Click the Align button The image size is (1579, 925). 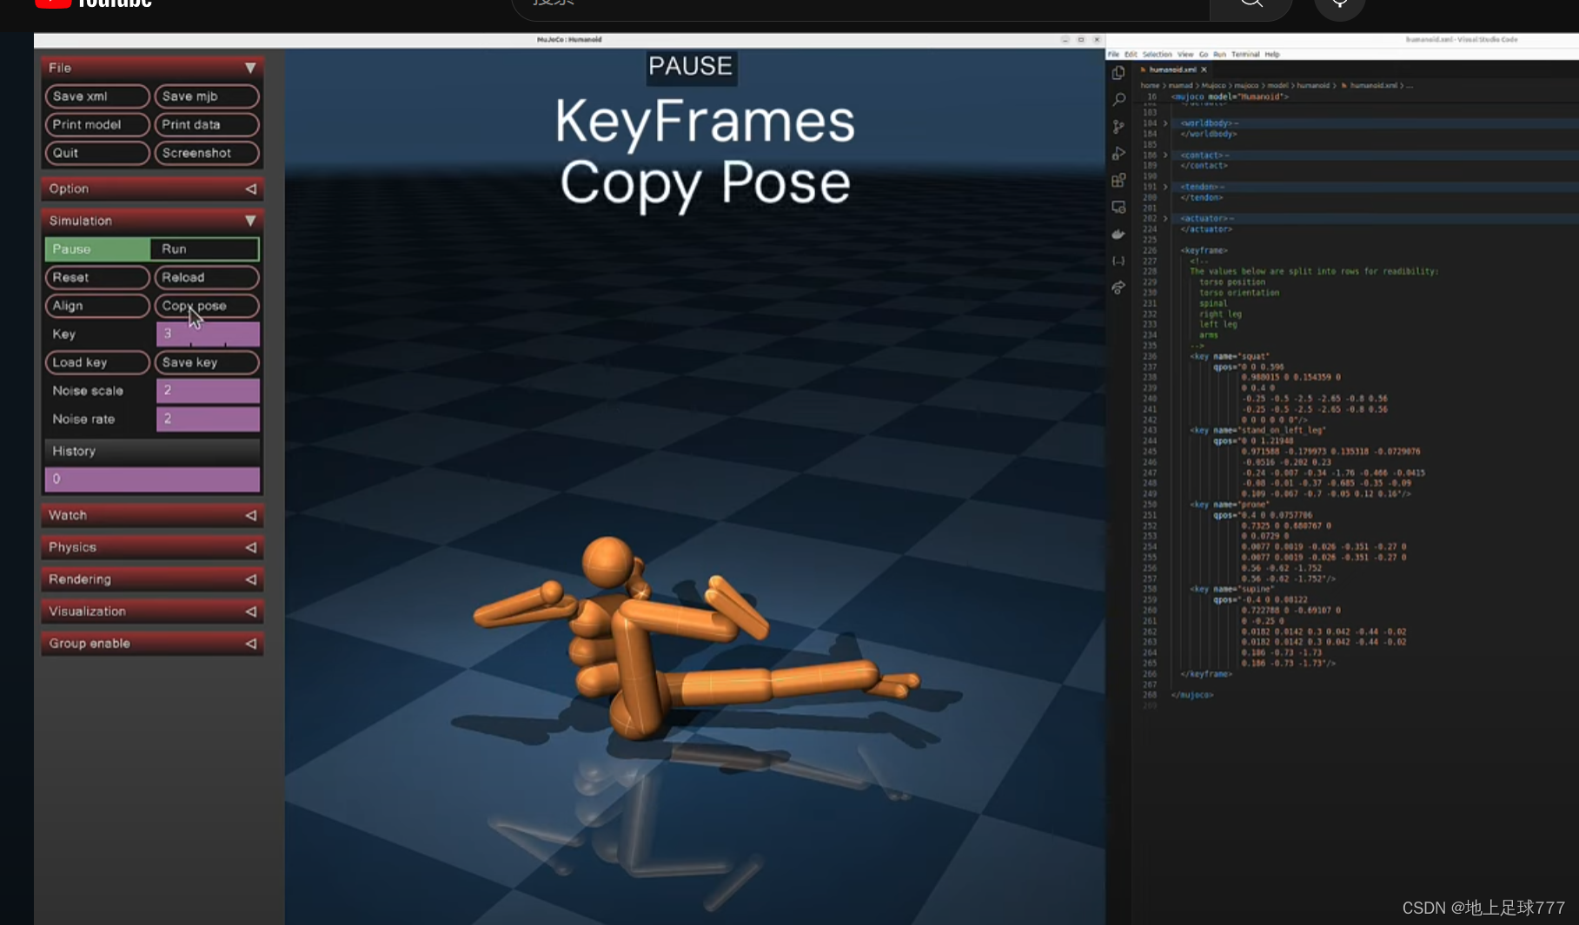[x=97, y=306]
